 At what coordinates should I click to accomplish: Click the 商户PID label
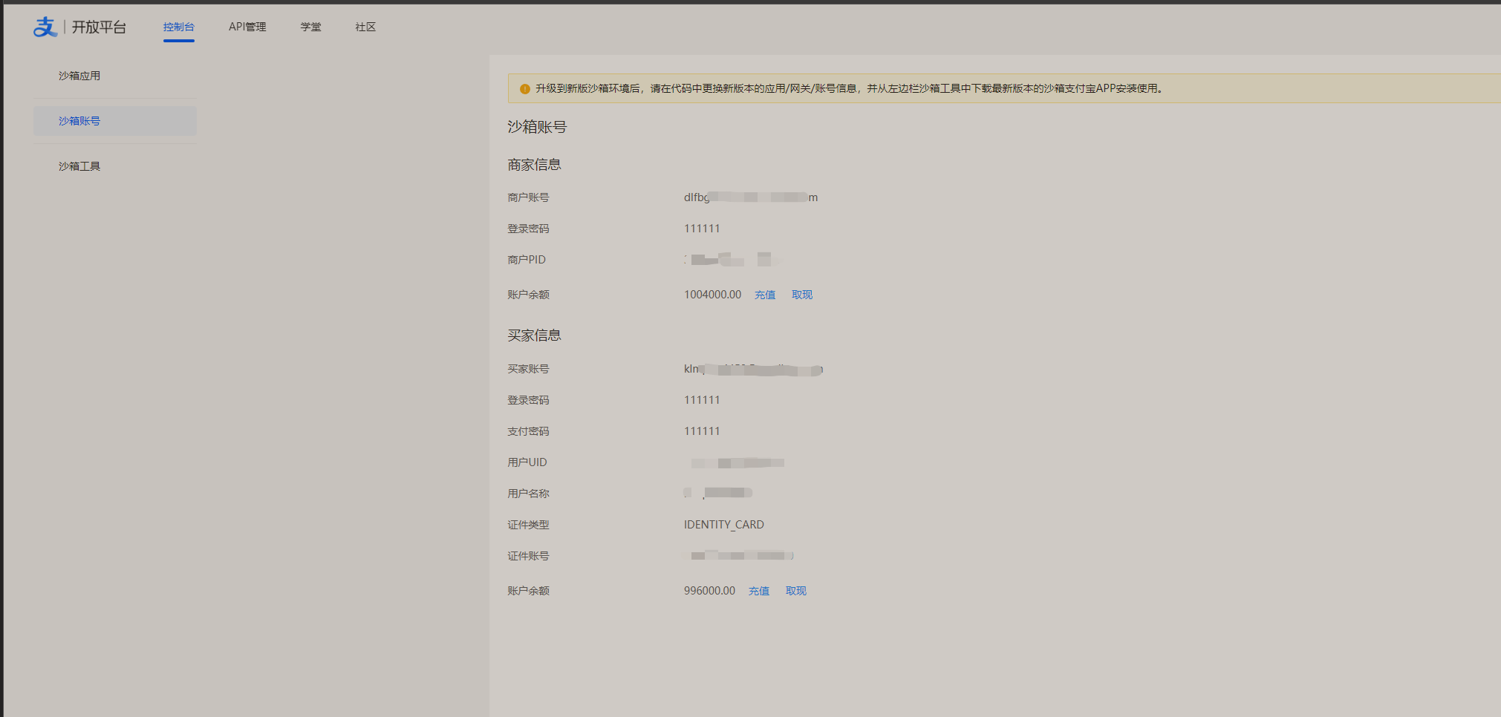[527, 260]
